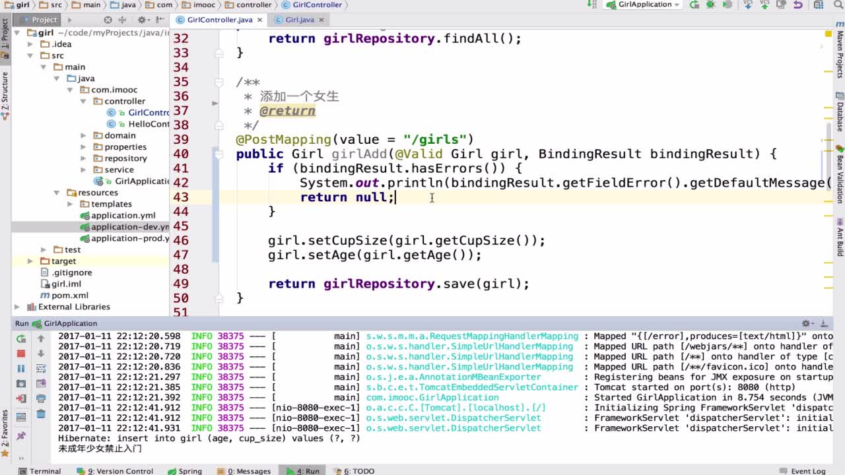Switch to the Girl.java editor tab
The width and height of the screenshot is (845, 475).
[x=299, y=20]
